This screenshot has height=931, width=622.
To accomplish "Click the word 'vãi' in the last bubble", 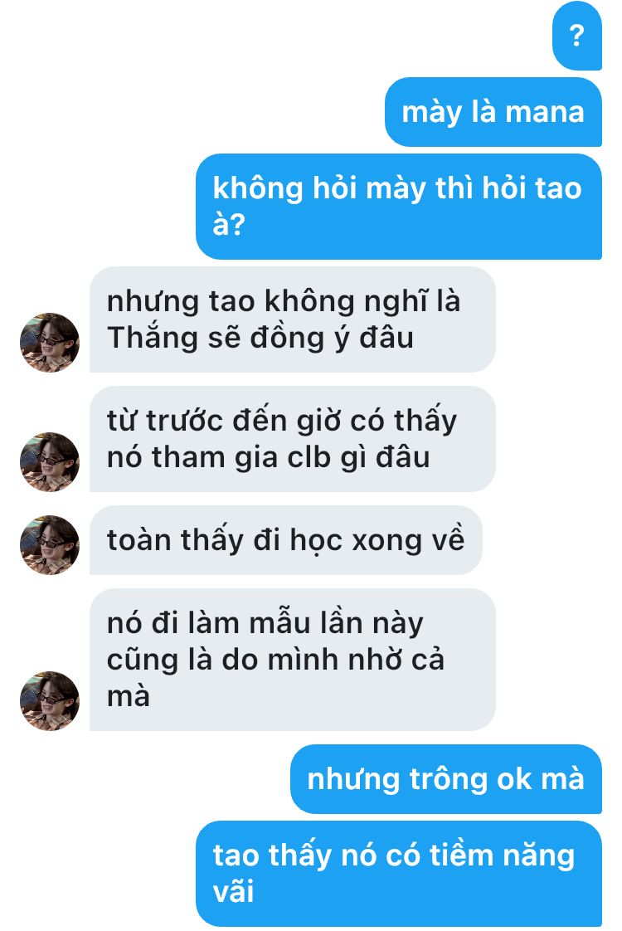I will [233, 892].
